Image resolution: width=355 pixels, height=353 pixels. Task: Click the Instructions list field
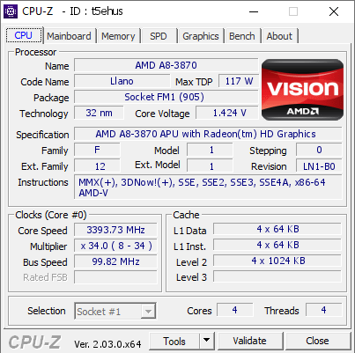(x=208, y=188)
